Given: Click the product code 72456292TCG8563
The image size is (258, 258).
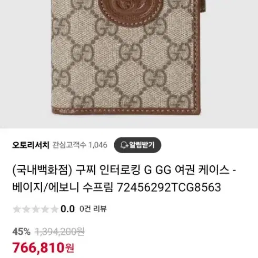Looking at the screenshot, I should coord(169,187).
